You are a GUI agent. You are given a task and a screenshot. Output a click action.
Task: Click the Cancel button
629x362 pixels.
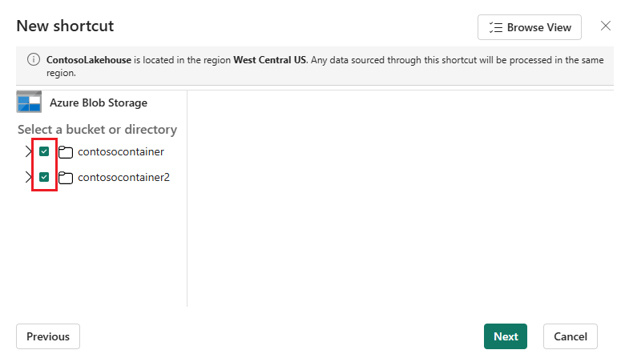point(570,336)
